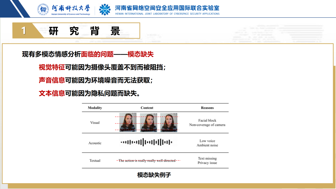Click the gold section number 1
Screen dimensions: 336x189
pyautogui.click(x=24, y=31)
